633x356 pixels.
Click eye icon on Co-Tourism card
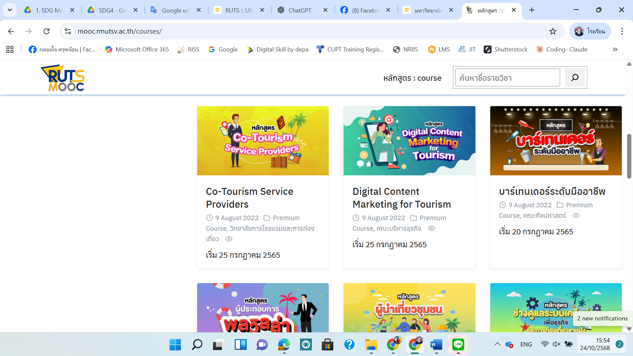pyautogui.click(x=229, y=239)
